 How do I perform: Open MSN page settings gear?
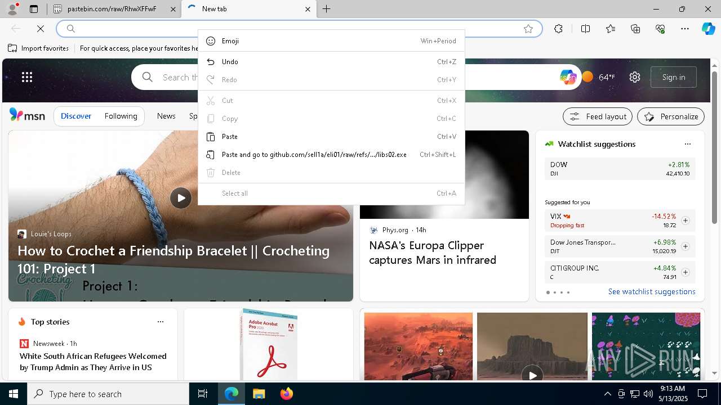click(635, 77)
